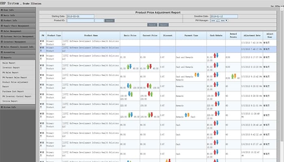The image size is (284, 162).
Task: Click PM icon in the 7:42:16 PM row
Action: pyautogui.click(x=42, y=43)
